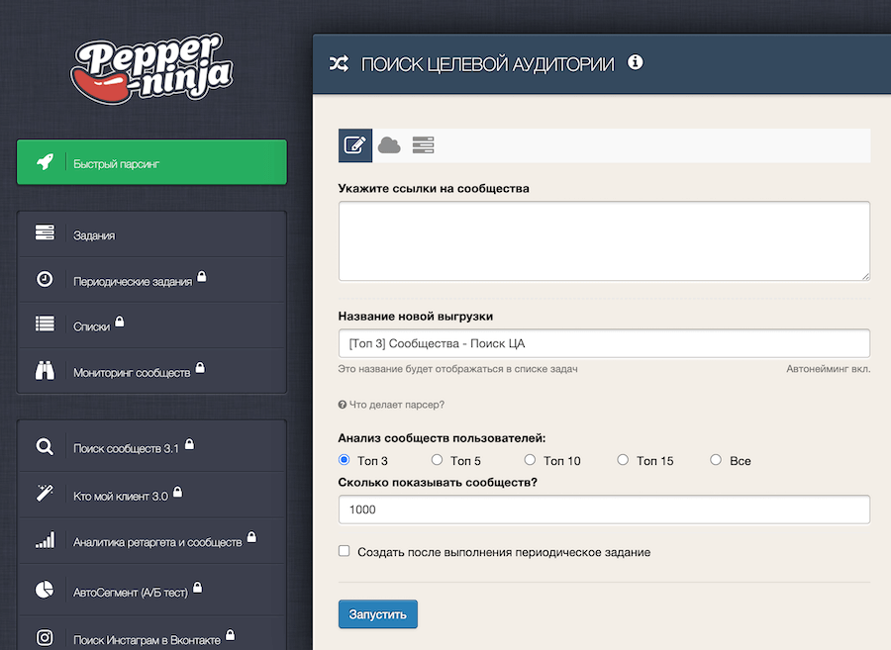
Task: Click the lock icon beside Мониторинг сообществ
Action: point(200,367)
